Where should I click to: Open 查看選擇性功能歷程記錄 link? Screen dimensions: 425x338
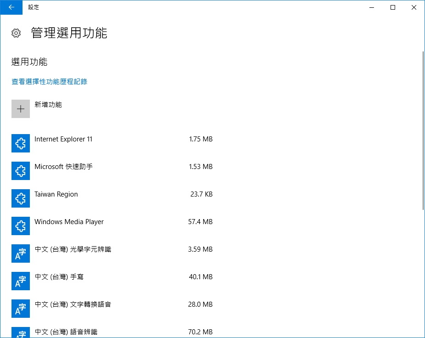(x=49, y=82)
